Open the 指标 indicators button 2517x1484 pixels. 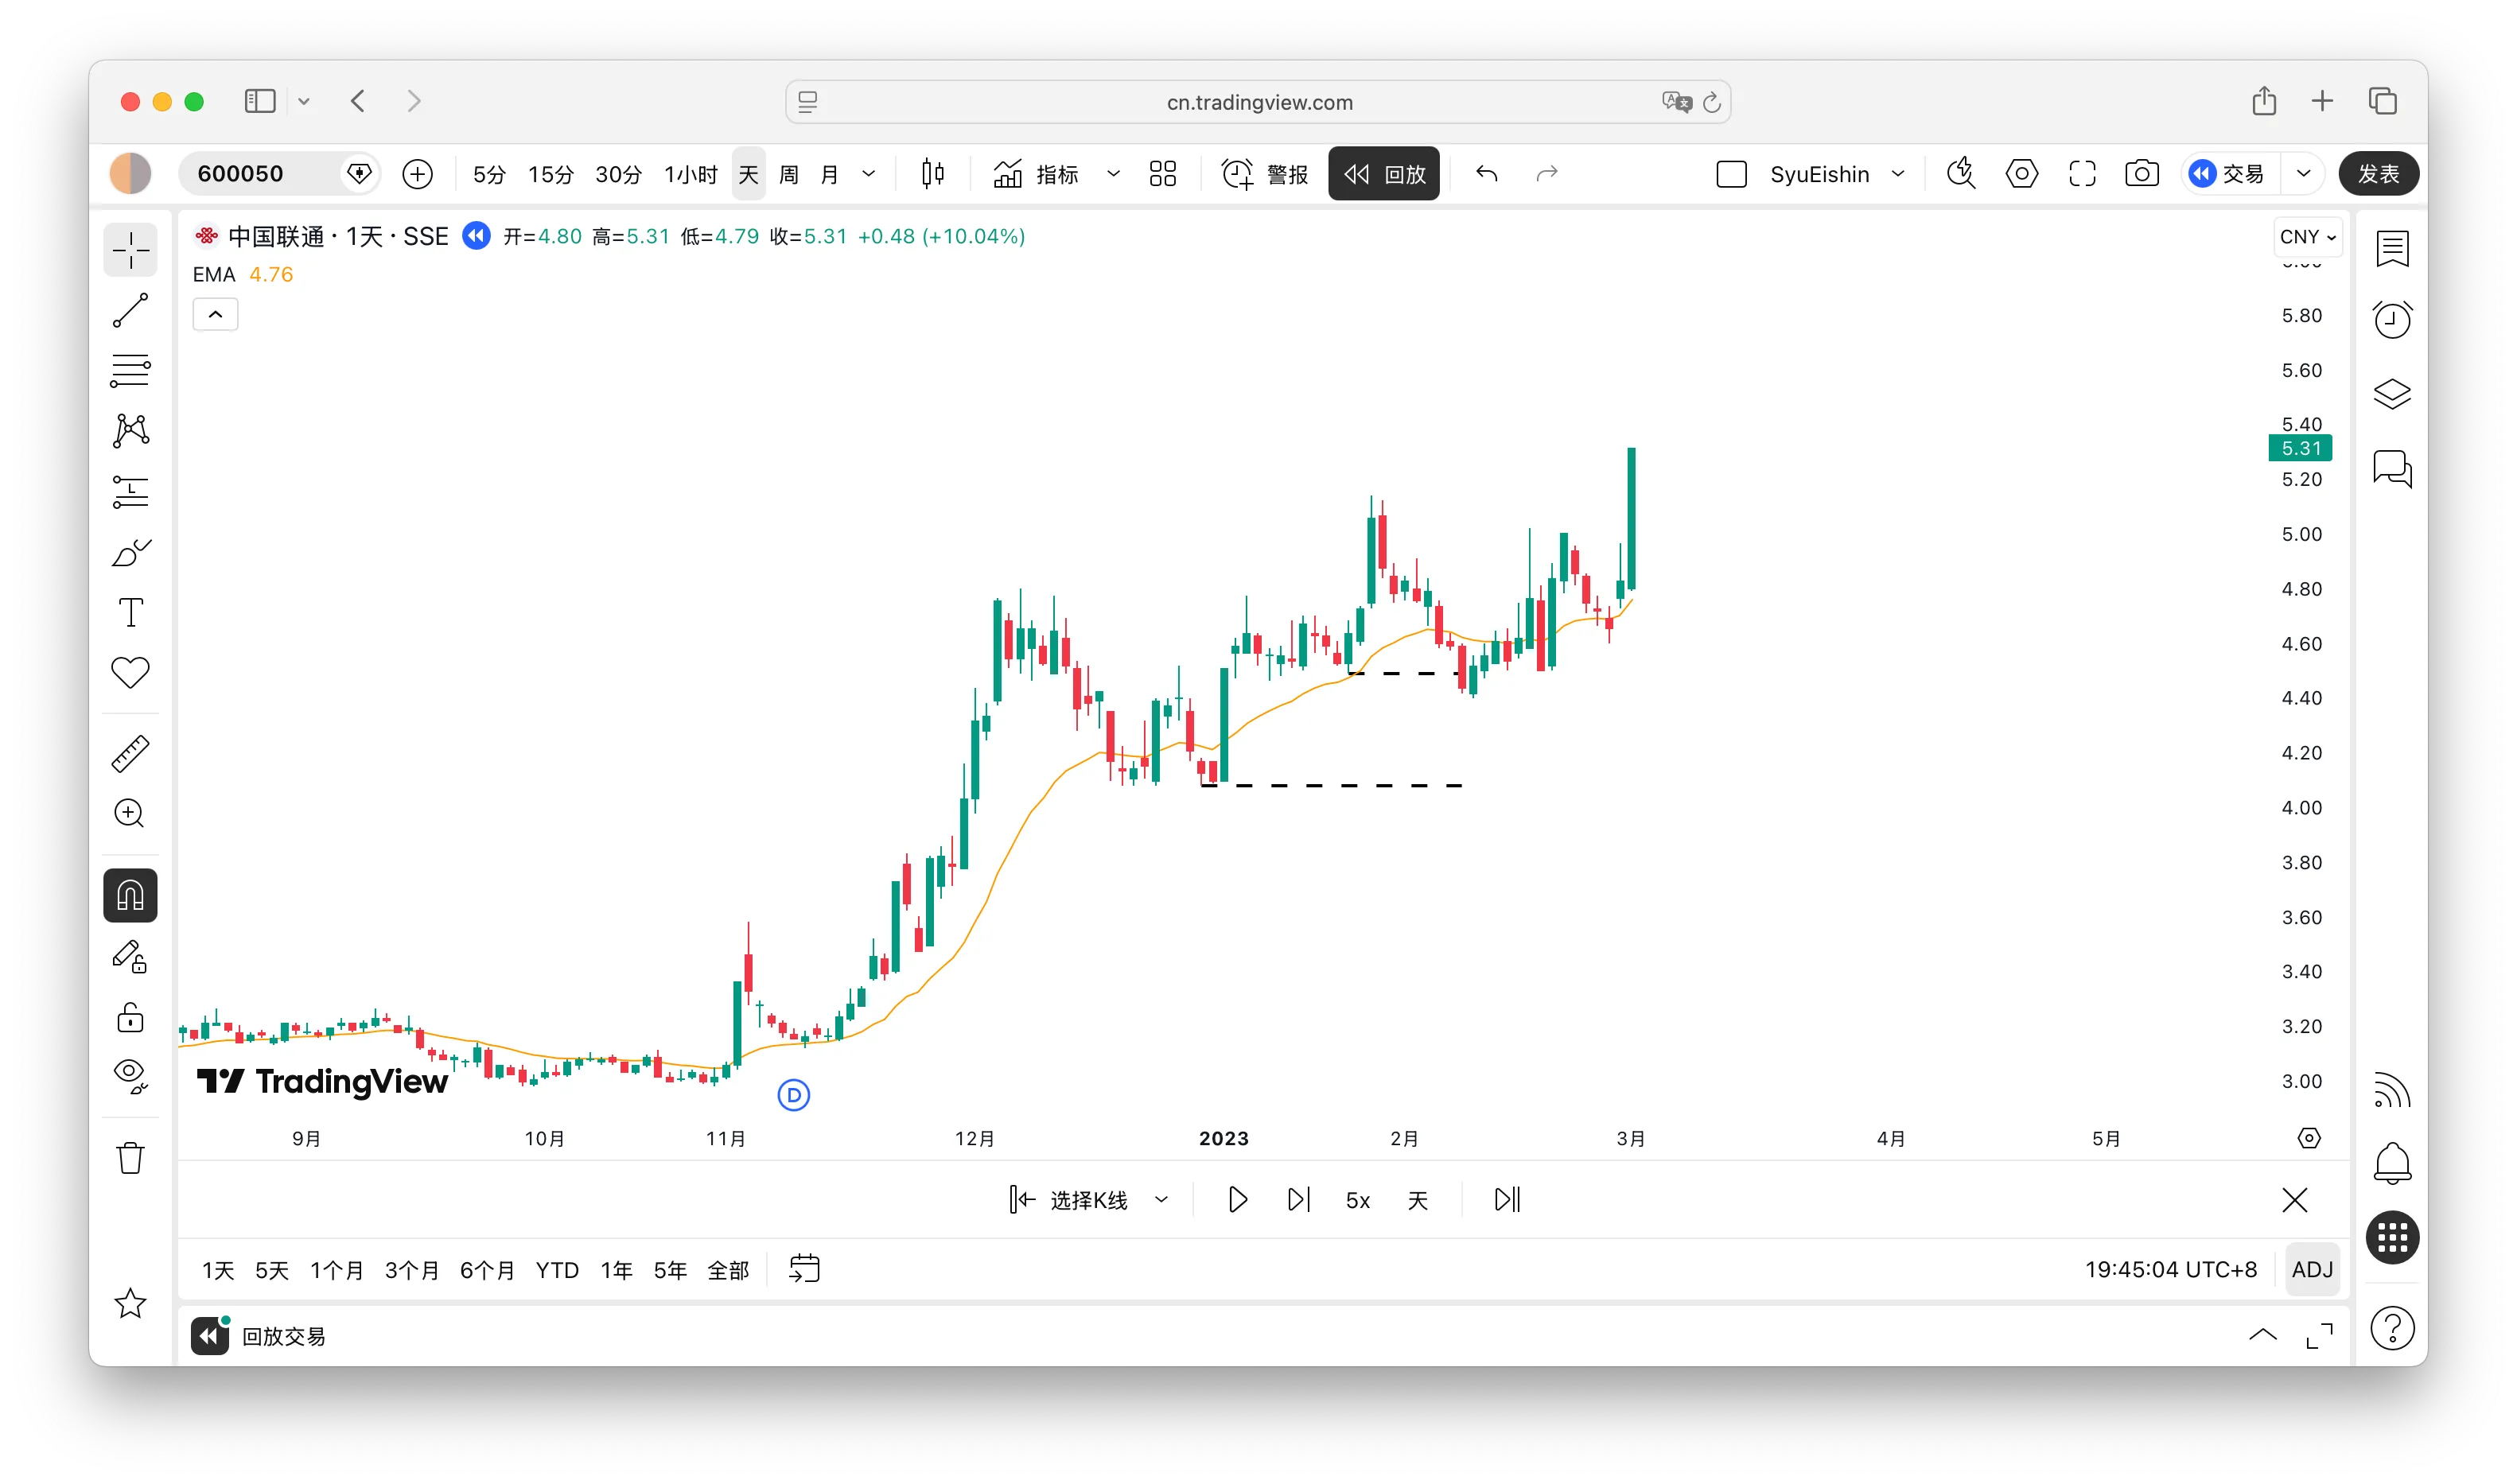[x=1035, y=174]
